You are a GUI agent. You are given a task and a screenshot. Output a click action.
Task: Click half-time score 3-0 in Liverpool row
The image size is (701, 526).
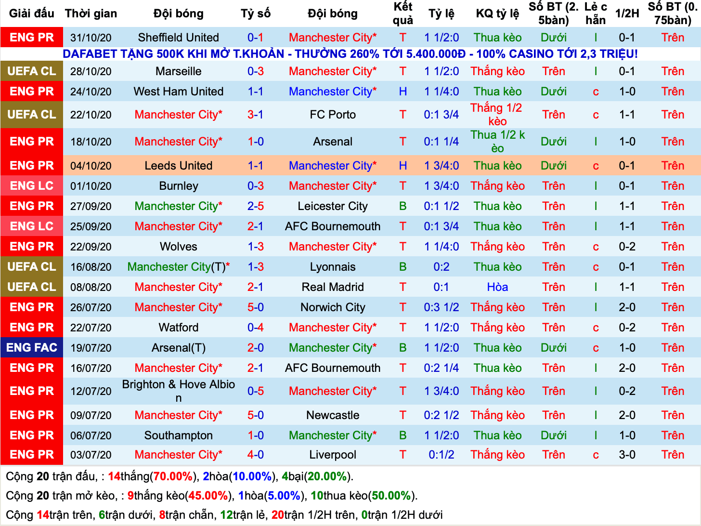tap(627, 455)
